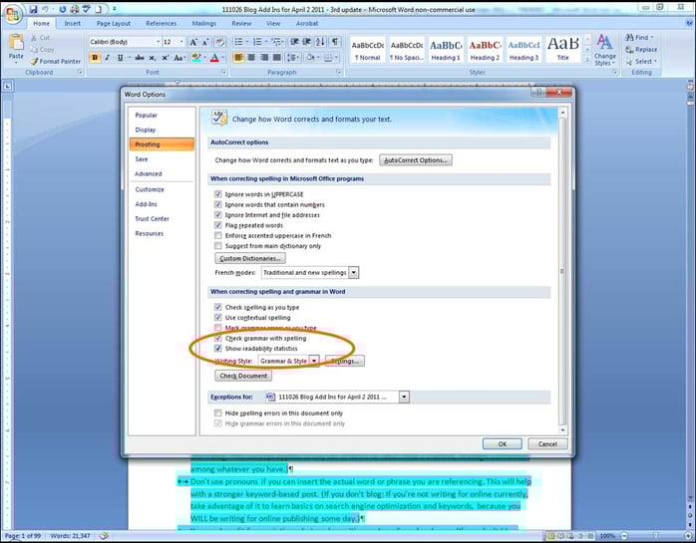Toggle the Bold formatting icon
This screenshot has height=543, width=696.
click(95, 58)
